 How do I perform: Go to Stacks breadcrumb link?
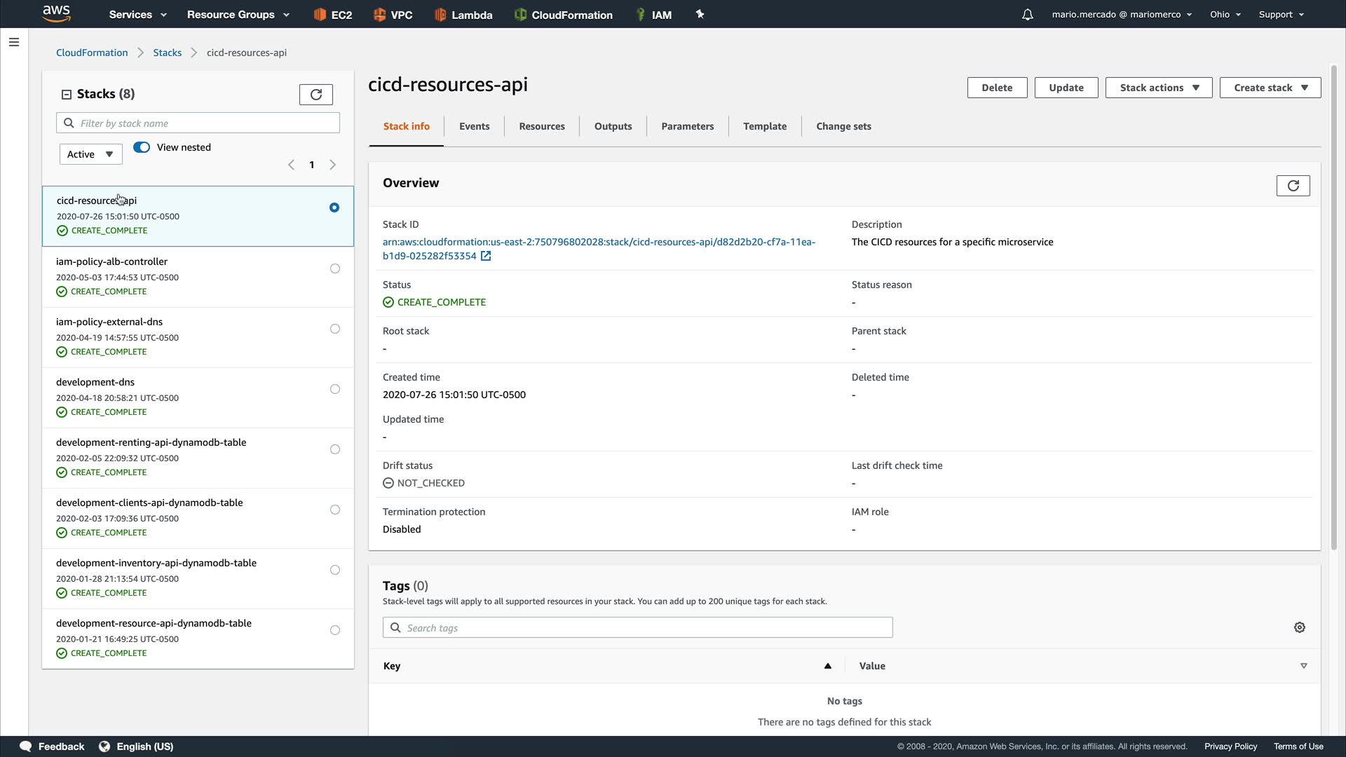tap(167, 53)
